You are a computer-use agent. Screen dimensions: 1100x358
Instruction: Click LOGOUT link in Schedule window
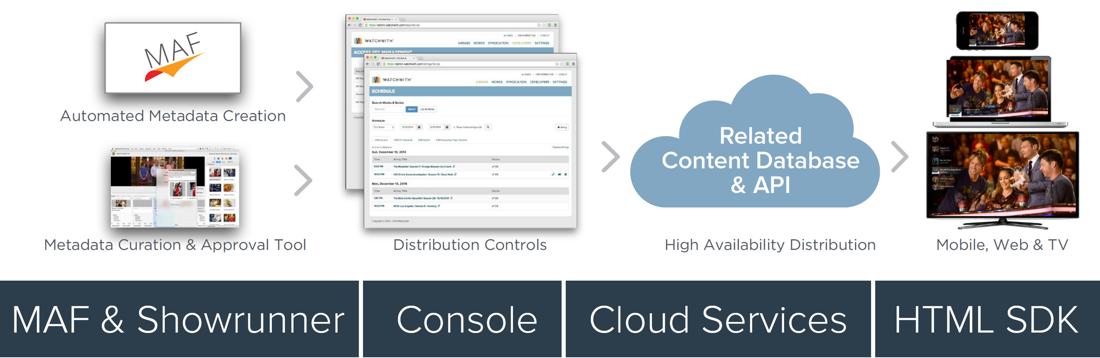pos(563,74)
